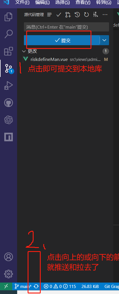Select the Source Control activity icon

click(9, 68)
